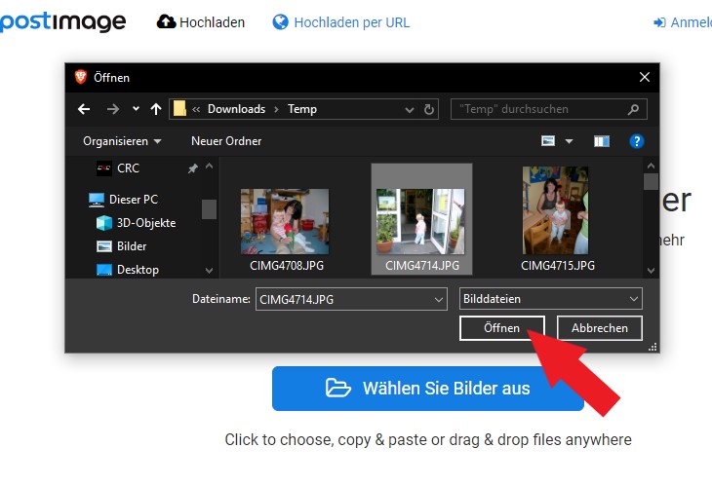The height and width of the screenshot is (485, 712).
Task: Open Hochladen per URL link
Action: (352, 22)
